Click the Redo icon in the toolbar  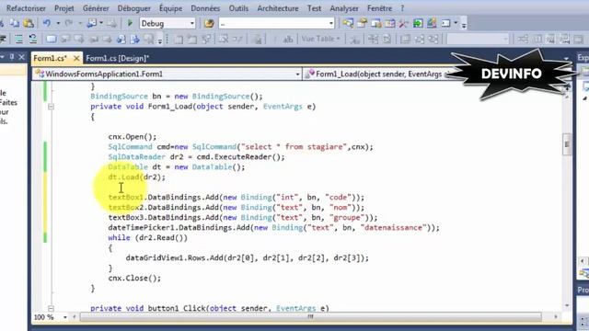click(69, 23)
